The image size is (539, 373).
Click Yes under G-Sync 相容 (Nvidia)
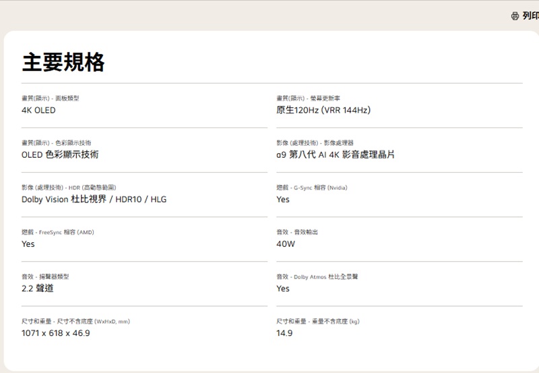tap(283, 199)
